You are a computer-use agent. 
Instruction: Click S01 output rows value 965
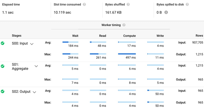click(200, 79)
